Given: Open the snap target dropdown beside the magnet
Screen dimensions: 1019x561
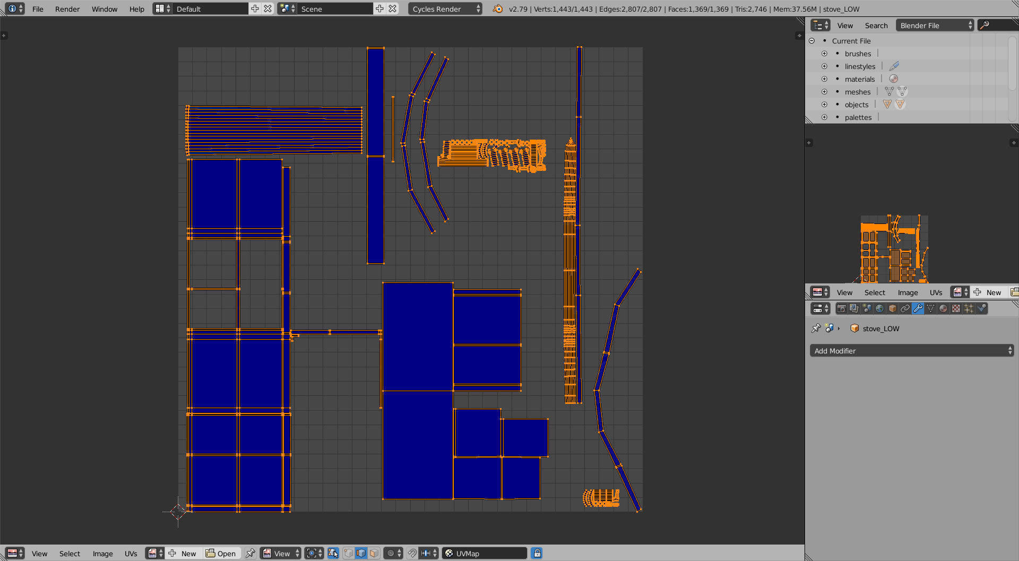Looking at the screenshot, I should [428, 554].
